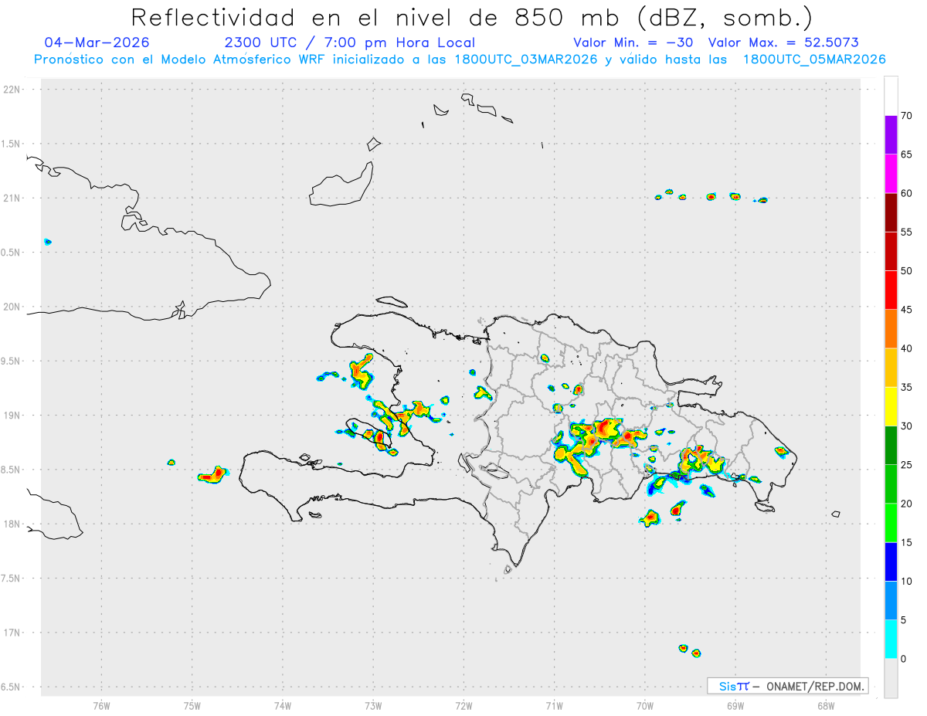Image resolution: width=927 pixels, height=716 pixels.
Task: Click the '72W' longitude label
Action: tap(463, 705)
